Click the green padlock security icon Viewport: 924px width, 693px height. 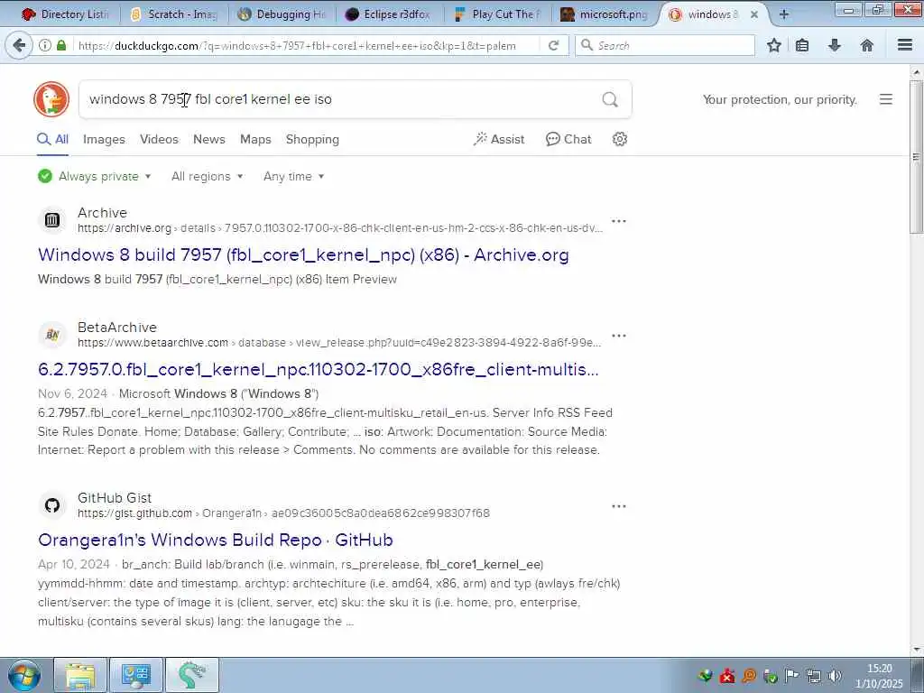(61, 45)
